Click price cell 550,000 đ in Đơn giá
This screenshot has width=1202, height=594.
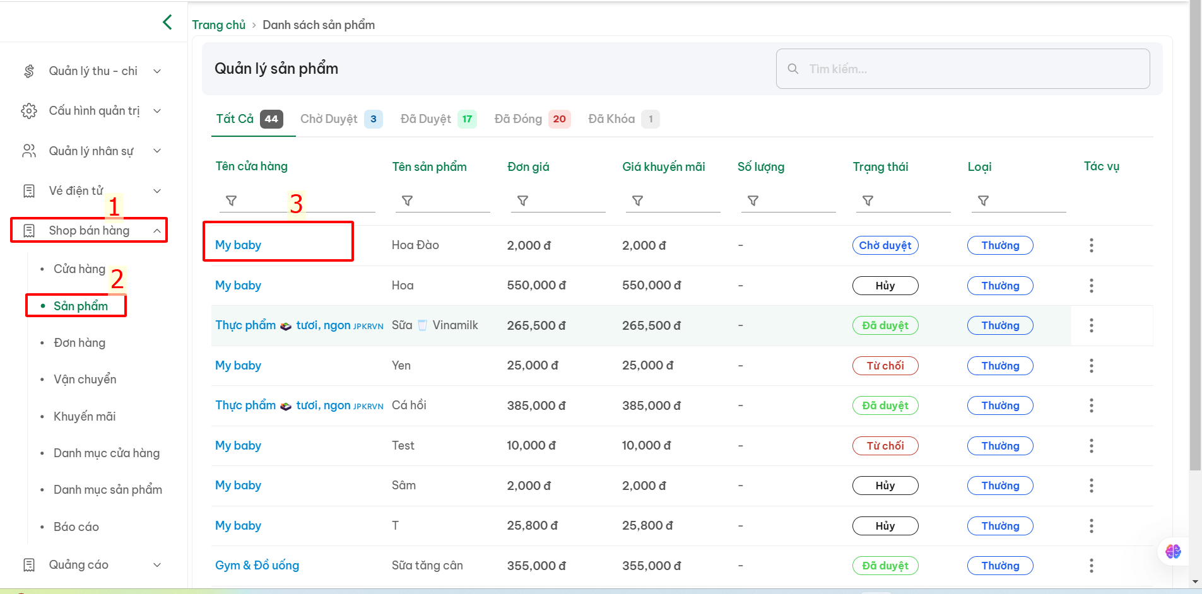(x=537, y=286)
